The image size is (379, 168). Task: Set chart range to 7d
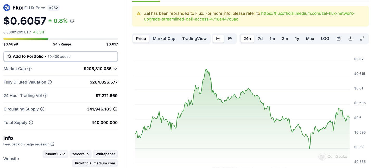click(260, 39)
